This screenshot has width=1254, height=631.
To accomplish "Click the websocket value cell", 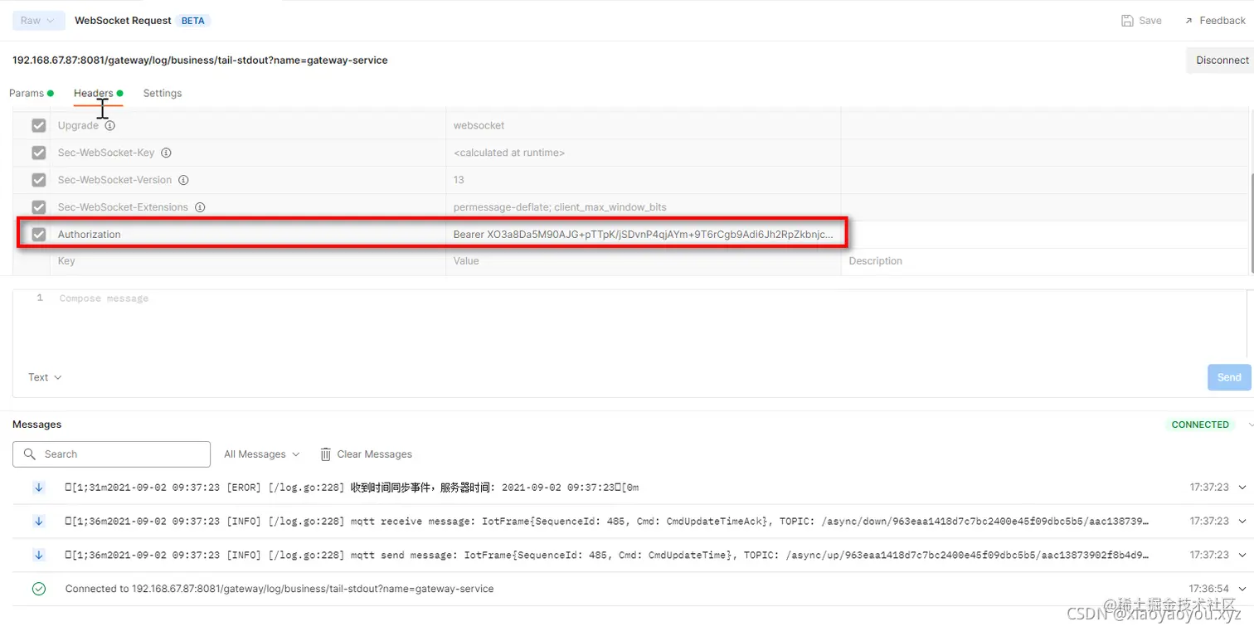I will 644,126.
